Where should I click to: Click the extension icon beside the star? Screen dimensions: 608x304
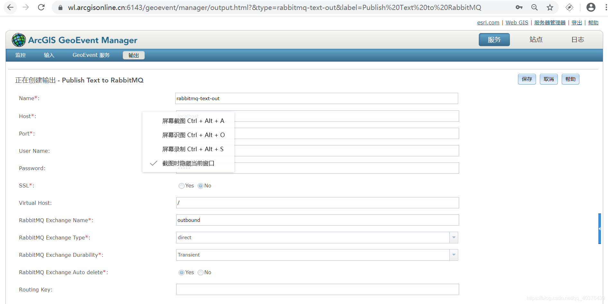tap(569, 7)
